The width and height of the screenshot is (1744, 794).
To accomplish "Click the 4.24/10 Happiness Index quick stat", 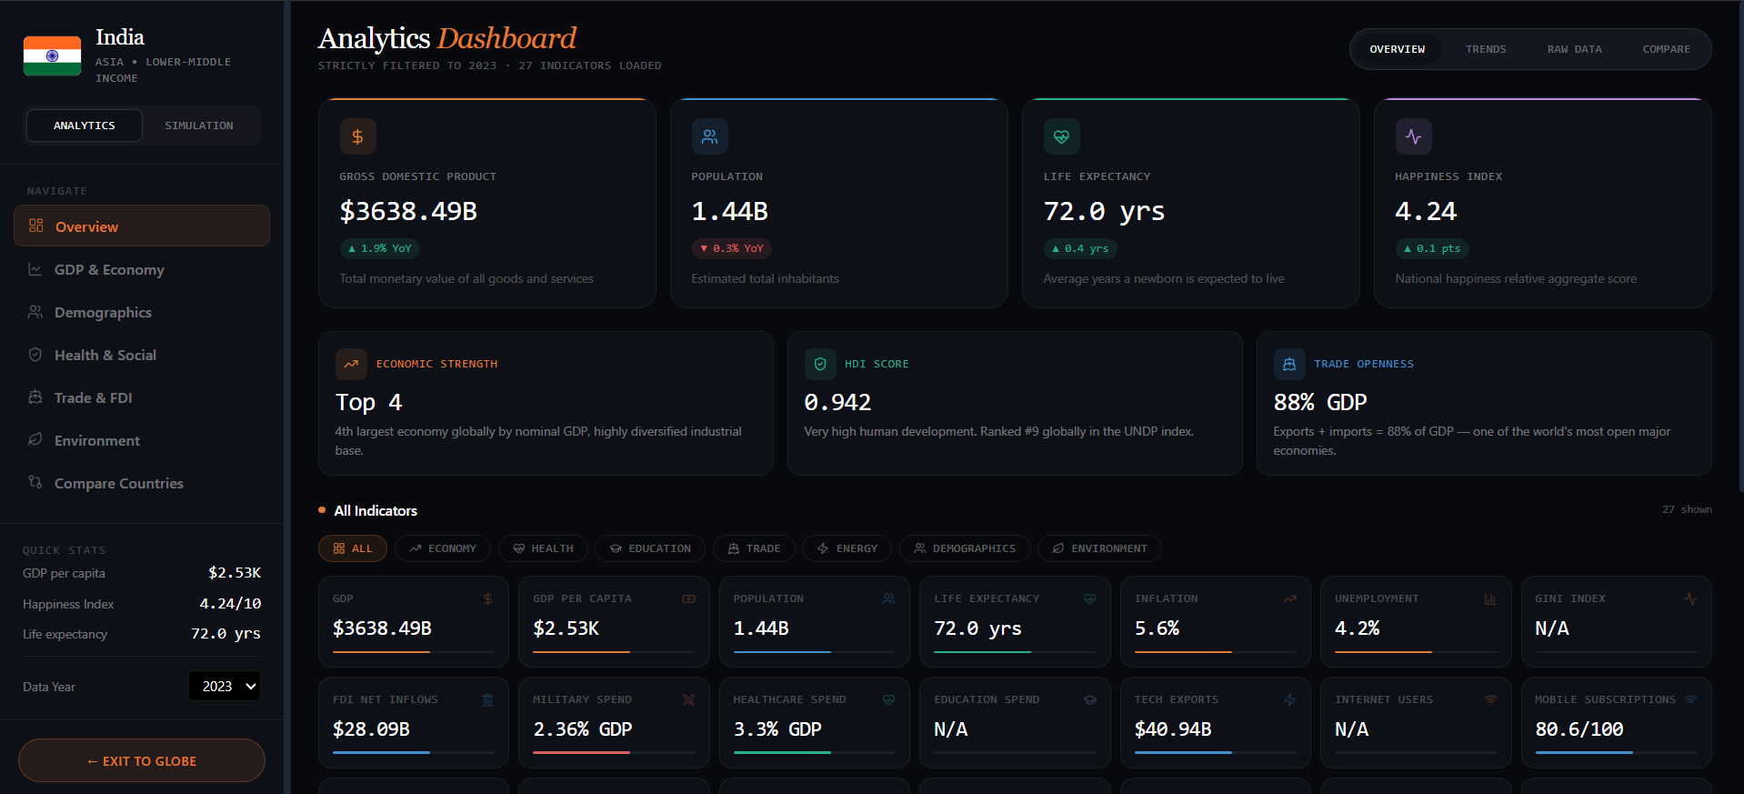I will [230, 604].
